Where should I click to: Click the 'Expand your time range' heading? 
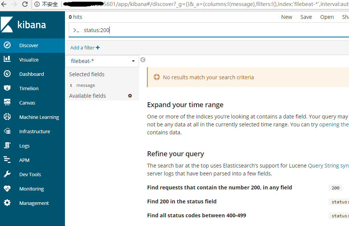(185, 105)
